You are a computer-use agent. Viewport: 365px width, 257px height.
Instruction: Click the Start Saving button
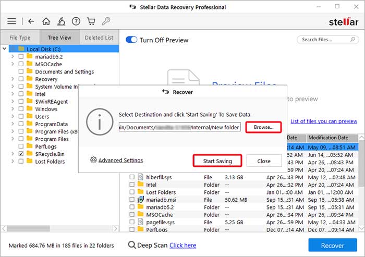click(217, 161)
